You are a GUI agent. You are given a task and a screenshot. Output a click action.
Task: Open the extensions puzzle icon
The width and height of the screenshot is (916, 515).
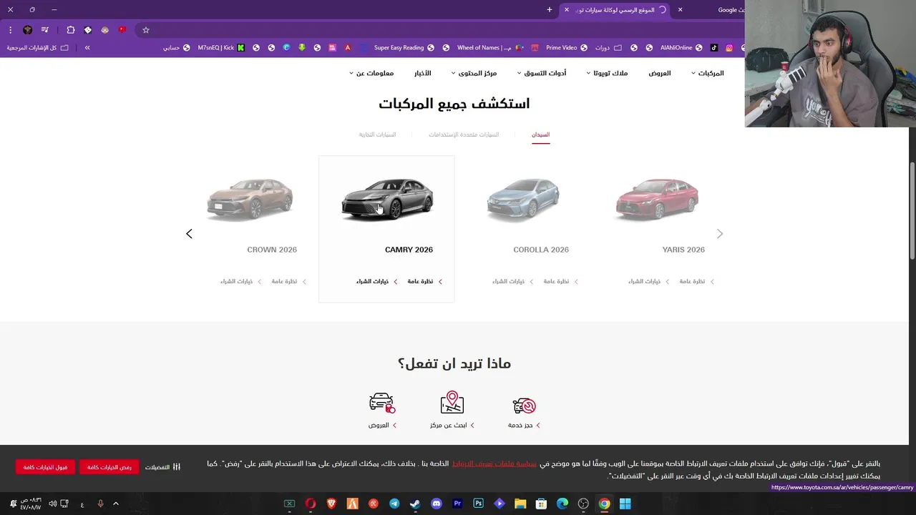71,30
